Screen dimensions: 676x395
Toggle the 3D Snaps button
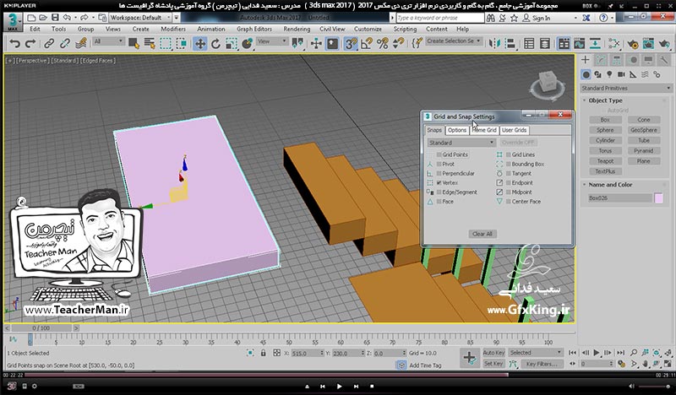click(x=351, y=44)
